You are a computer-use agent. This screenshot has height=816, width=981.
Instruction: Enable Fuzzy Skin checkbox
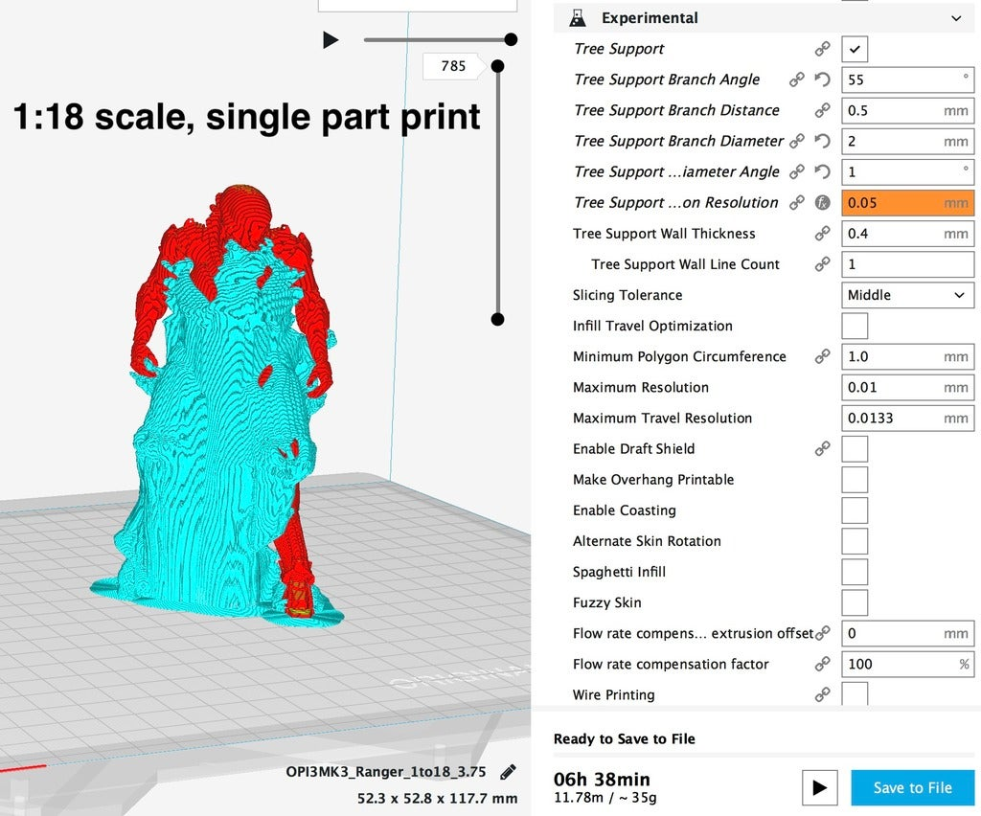pyautogui.click(x=855, y=602)
